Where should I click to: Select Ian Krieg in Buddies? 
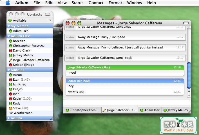[x=19, y=84]
